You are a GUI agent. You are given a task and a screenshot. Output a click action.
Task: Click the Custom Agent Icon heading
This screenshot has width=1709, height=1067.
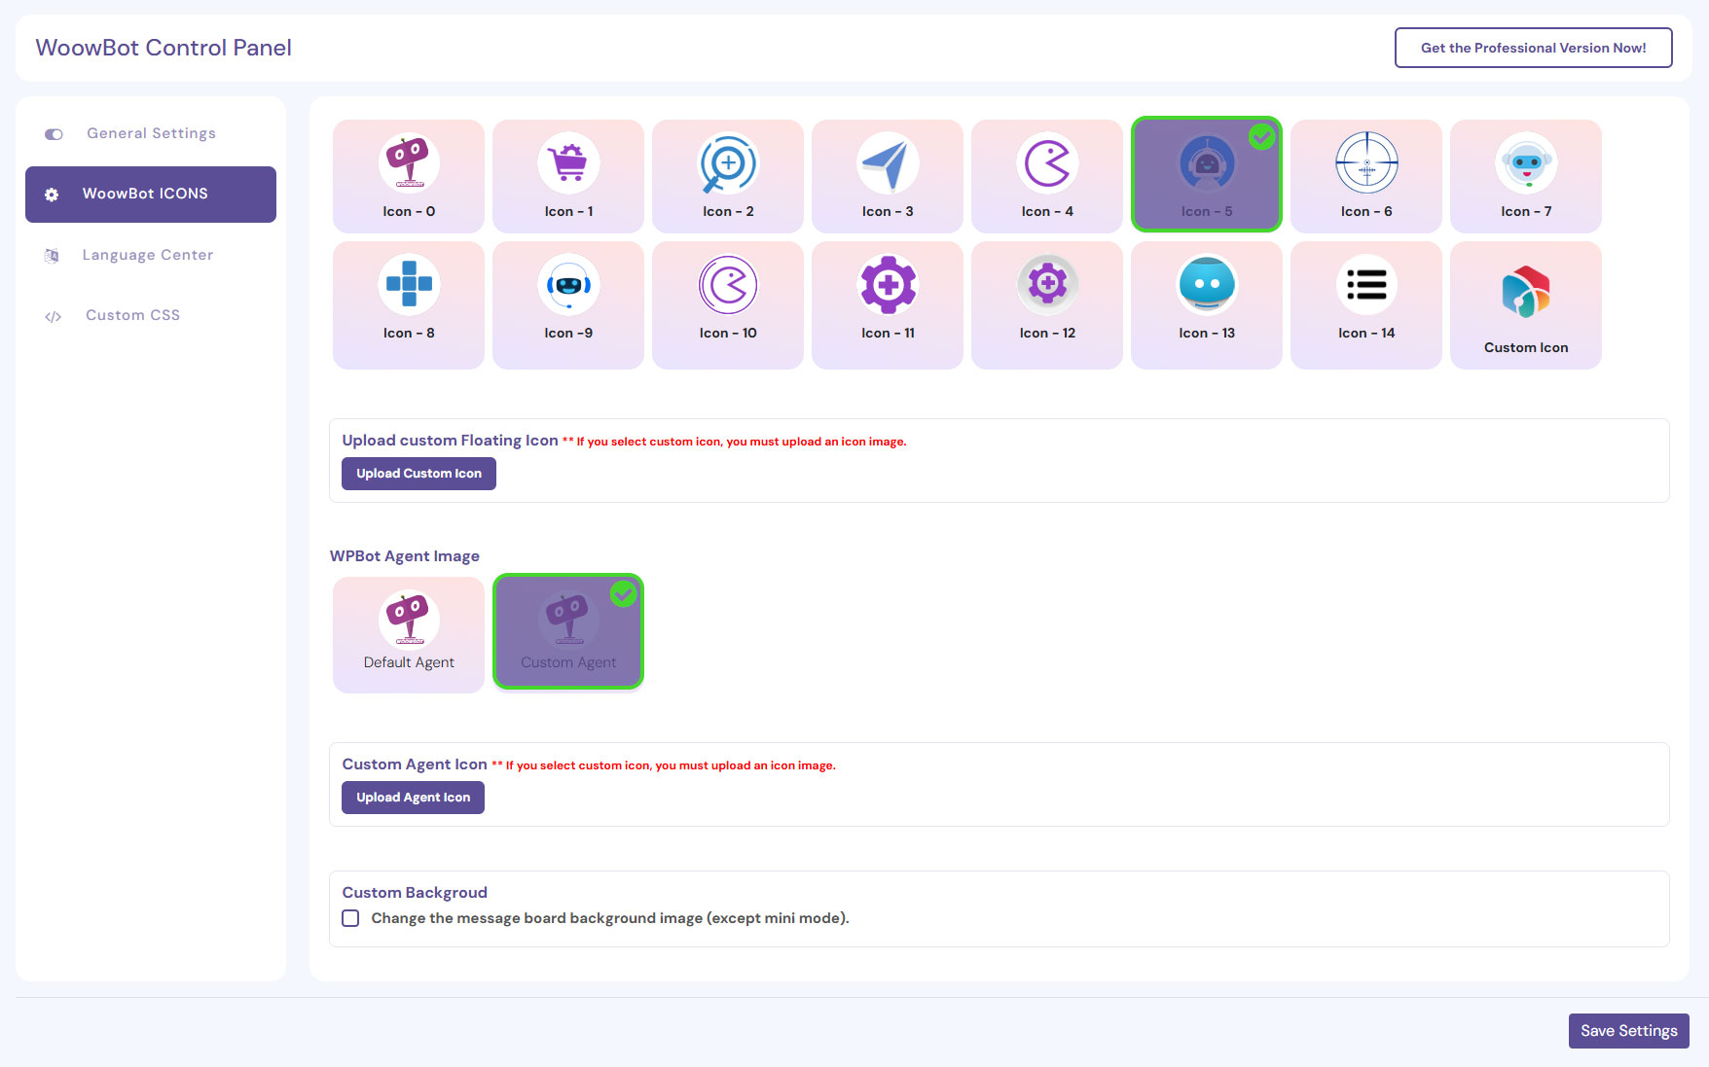(x=415, y=765)
